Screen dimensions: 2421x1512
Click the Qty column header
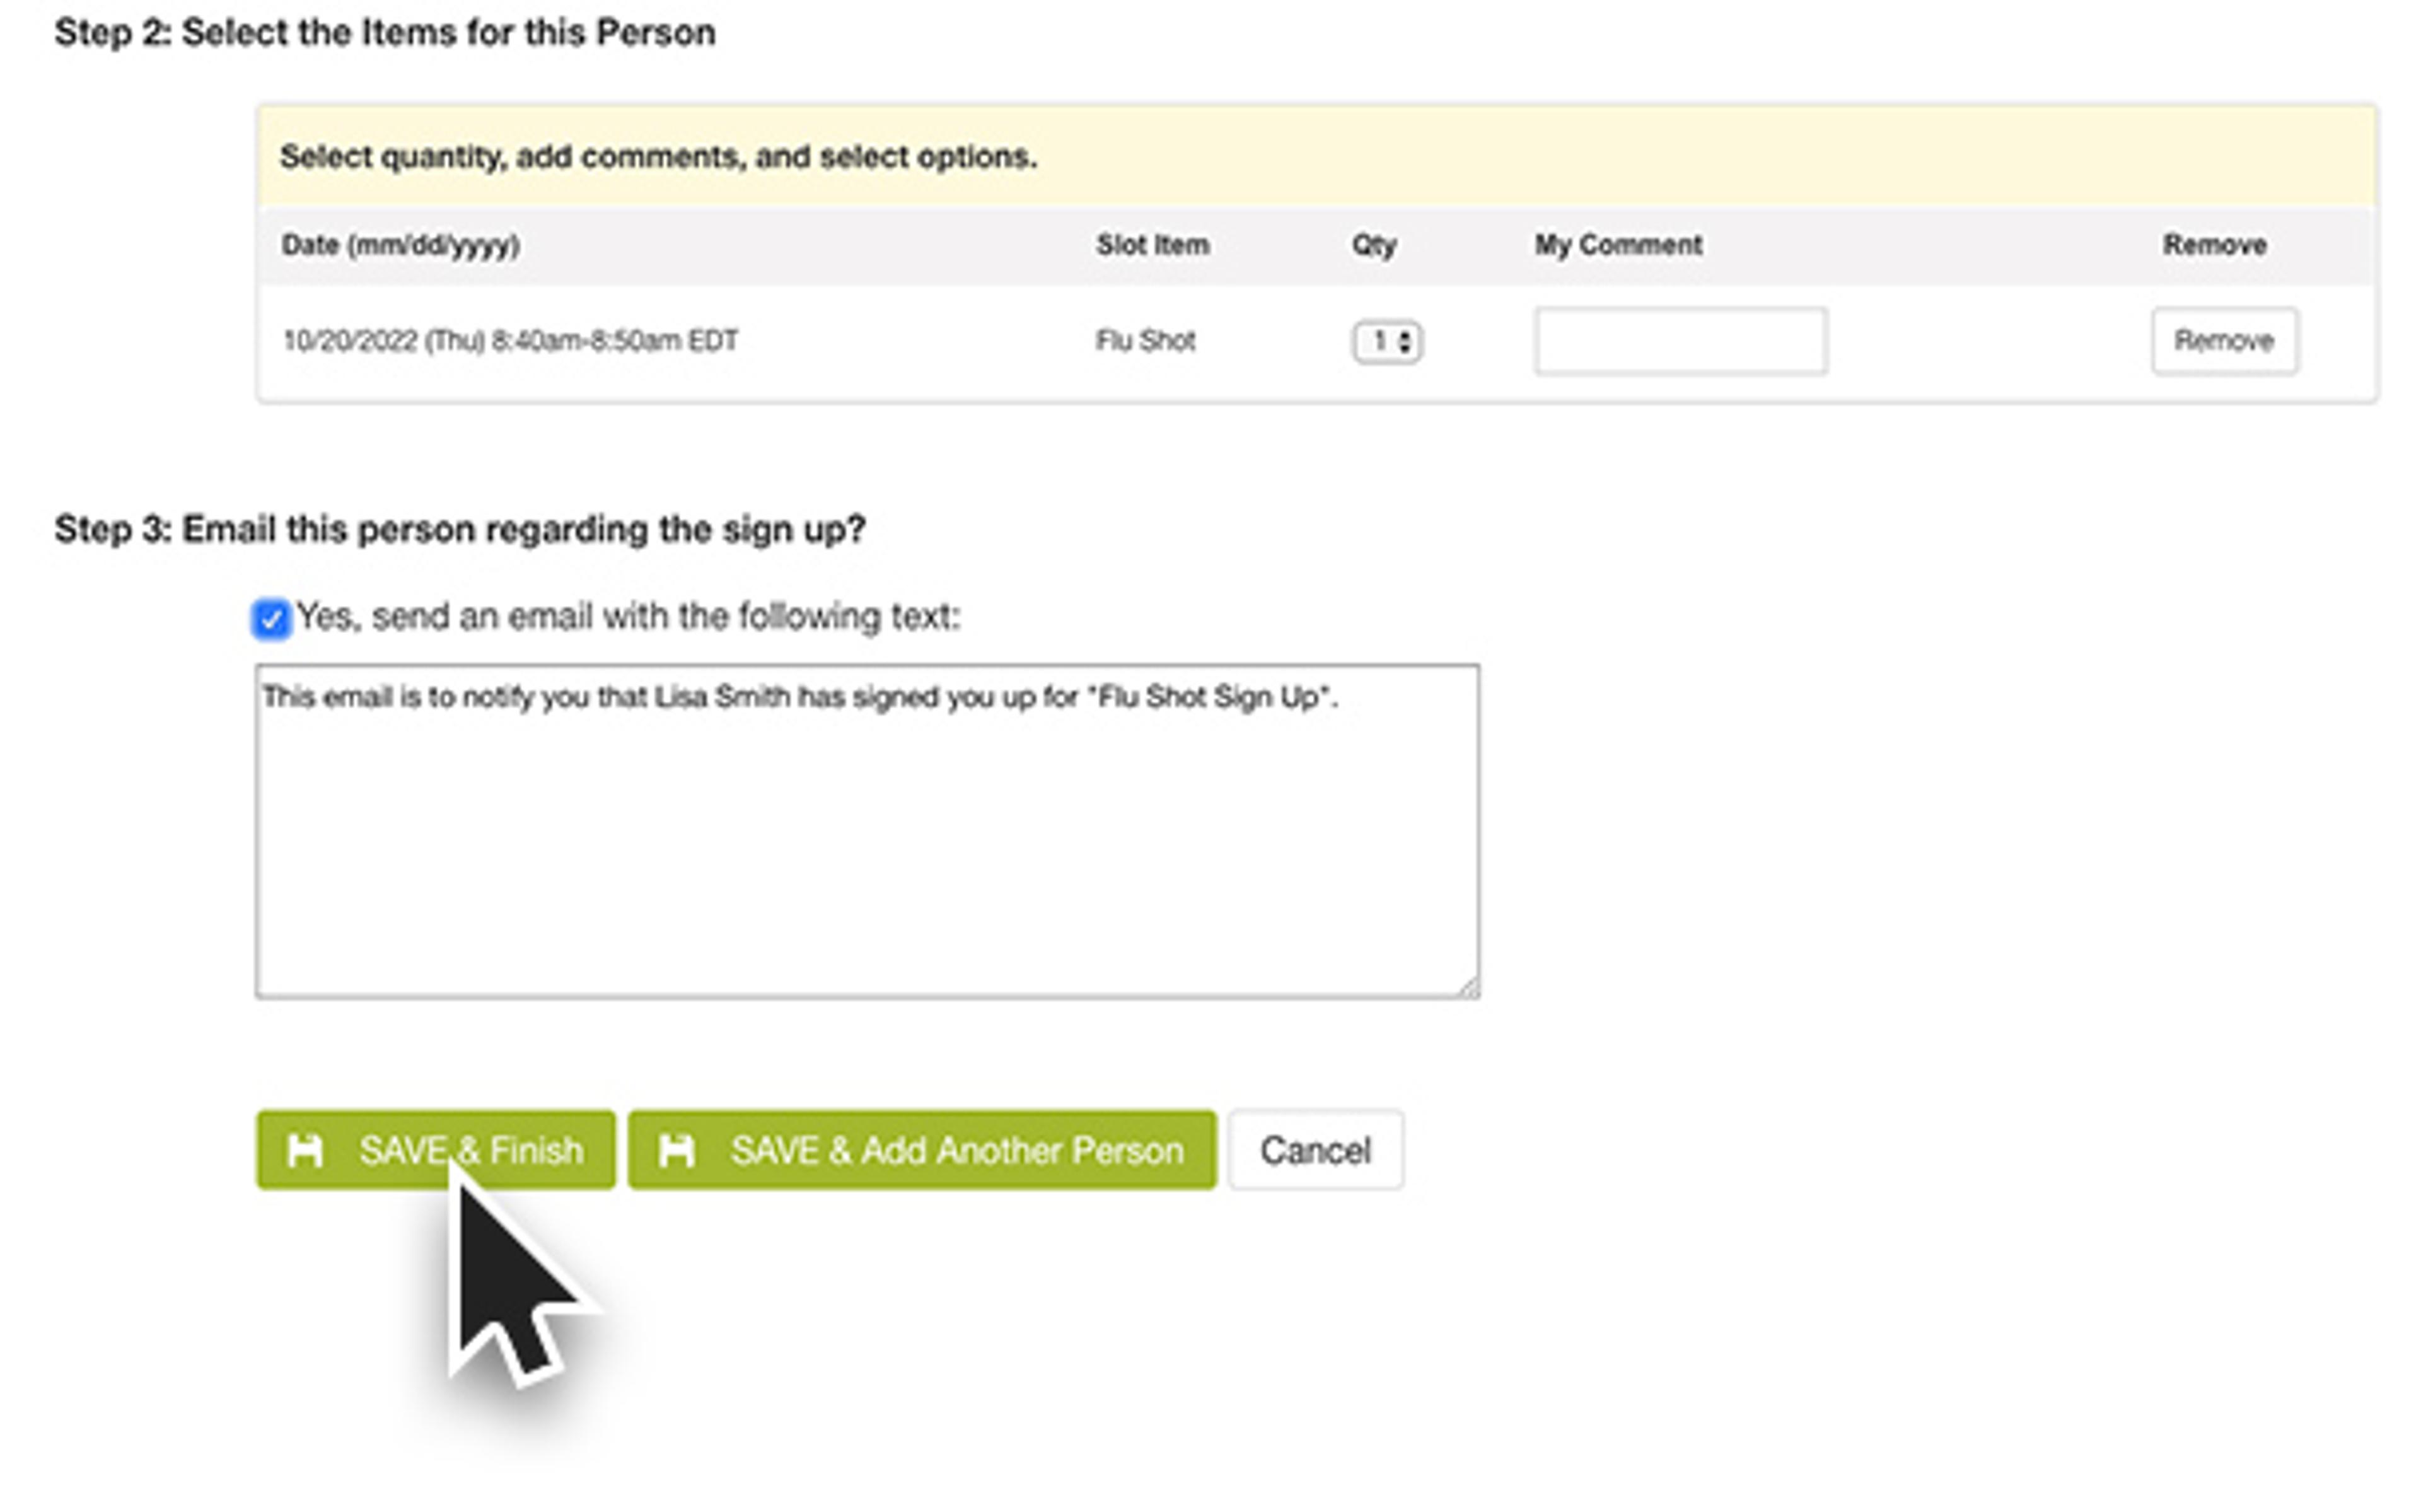click(1373, 245)
